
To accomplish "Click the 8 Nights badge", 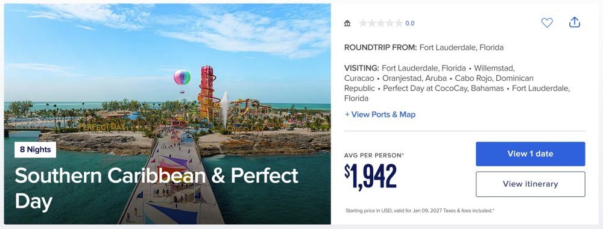I will tap(36, 150).
